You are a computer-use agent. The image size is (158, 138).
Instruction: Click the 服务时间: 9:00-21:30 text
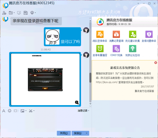coord(118,24)
